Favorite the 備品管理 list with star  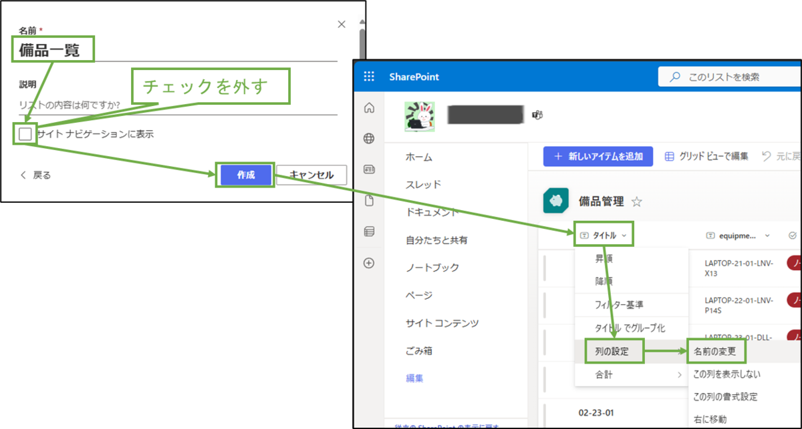point(637,201)
